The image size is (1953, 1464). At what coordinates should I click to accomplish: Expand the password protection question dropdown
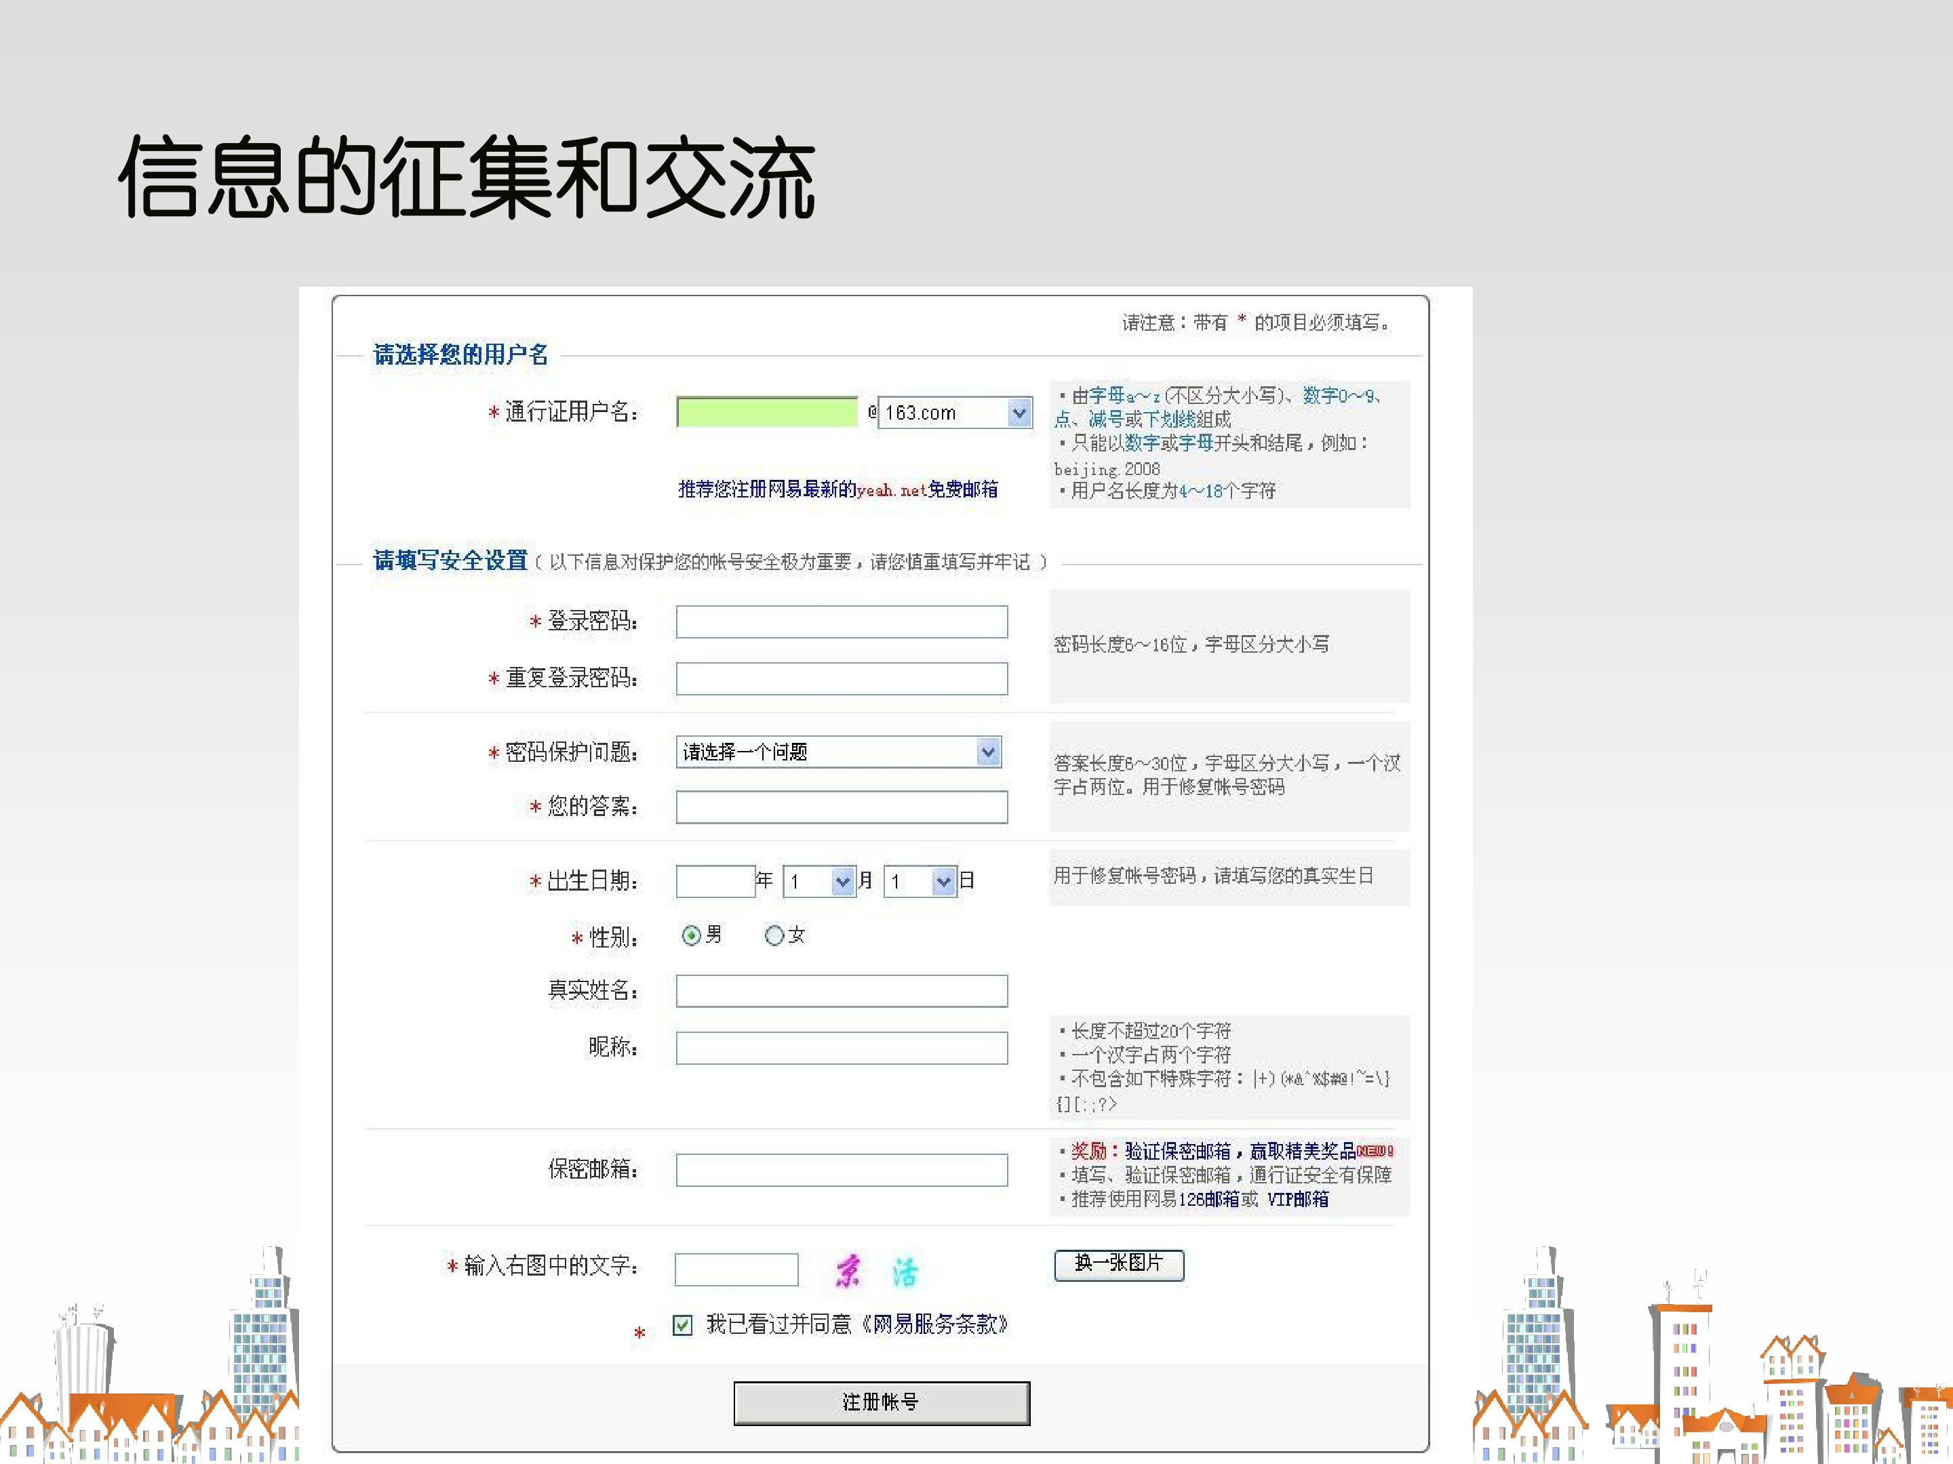tap(988, 752)
